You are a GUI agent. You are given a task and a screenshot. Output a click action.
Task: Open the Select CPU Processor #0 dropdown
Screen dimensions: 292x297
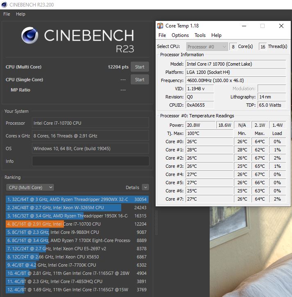point(207,47)
